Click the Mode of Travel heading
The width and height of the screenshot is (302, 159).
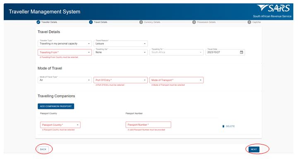(50, 68)
